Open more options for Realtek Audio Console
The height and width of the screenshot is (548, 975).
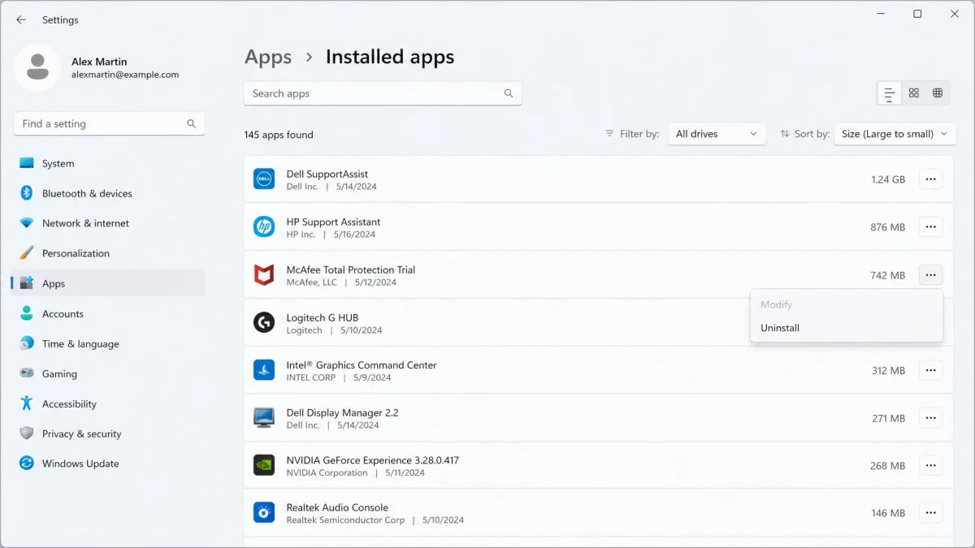pyautogui.click(x=931, y=513)
